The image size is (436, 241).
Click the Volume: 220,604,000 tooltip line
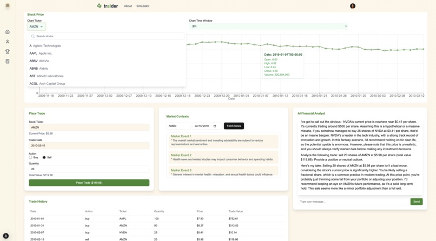[x=276, y=75]
